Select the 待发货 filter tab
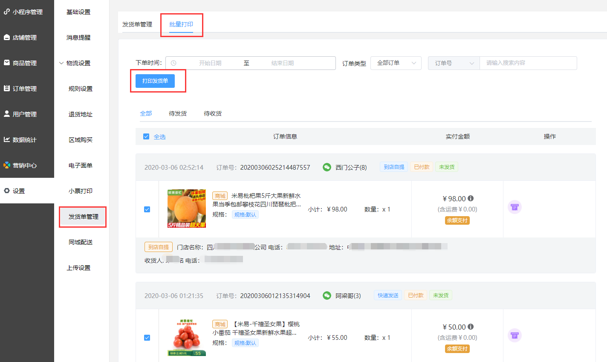The width and height of the screenshot is (607, 362). 178,113
